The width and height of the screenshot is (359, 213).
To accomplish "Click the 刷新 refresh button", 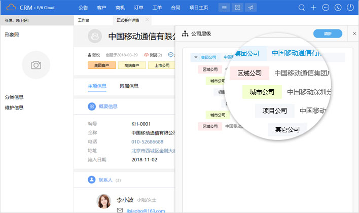I will (x=328, y=33).
